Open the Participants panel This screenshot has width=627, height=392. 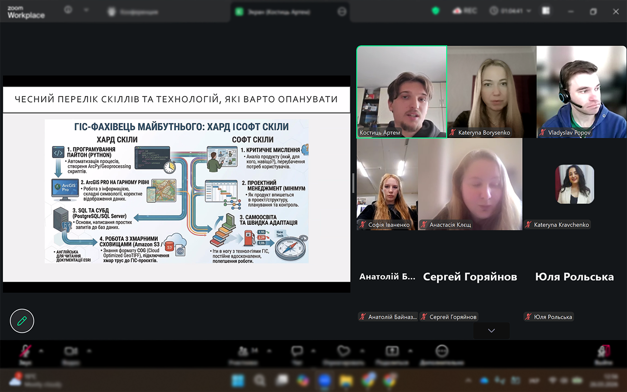[x=243, y=351]
